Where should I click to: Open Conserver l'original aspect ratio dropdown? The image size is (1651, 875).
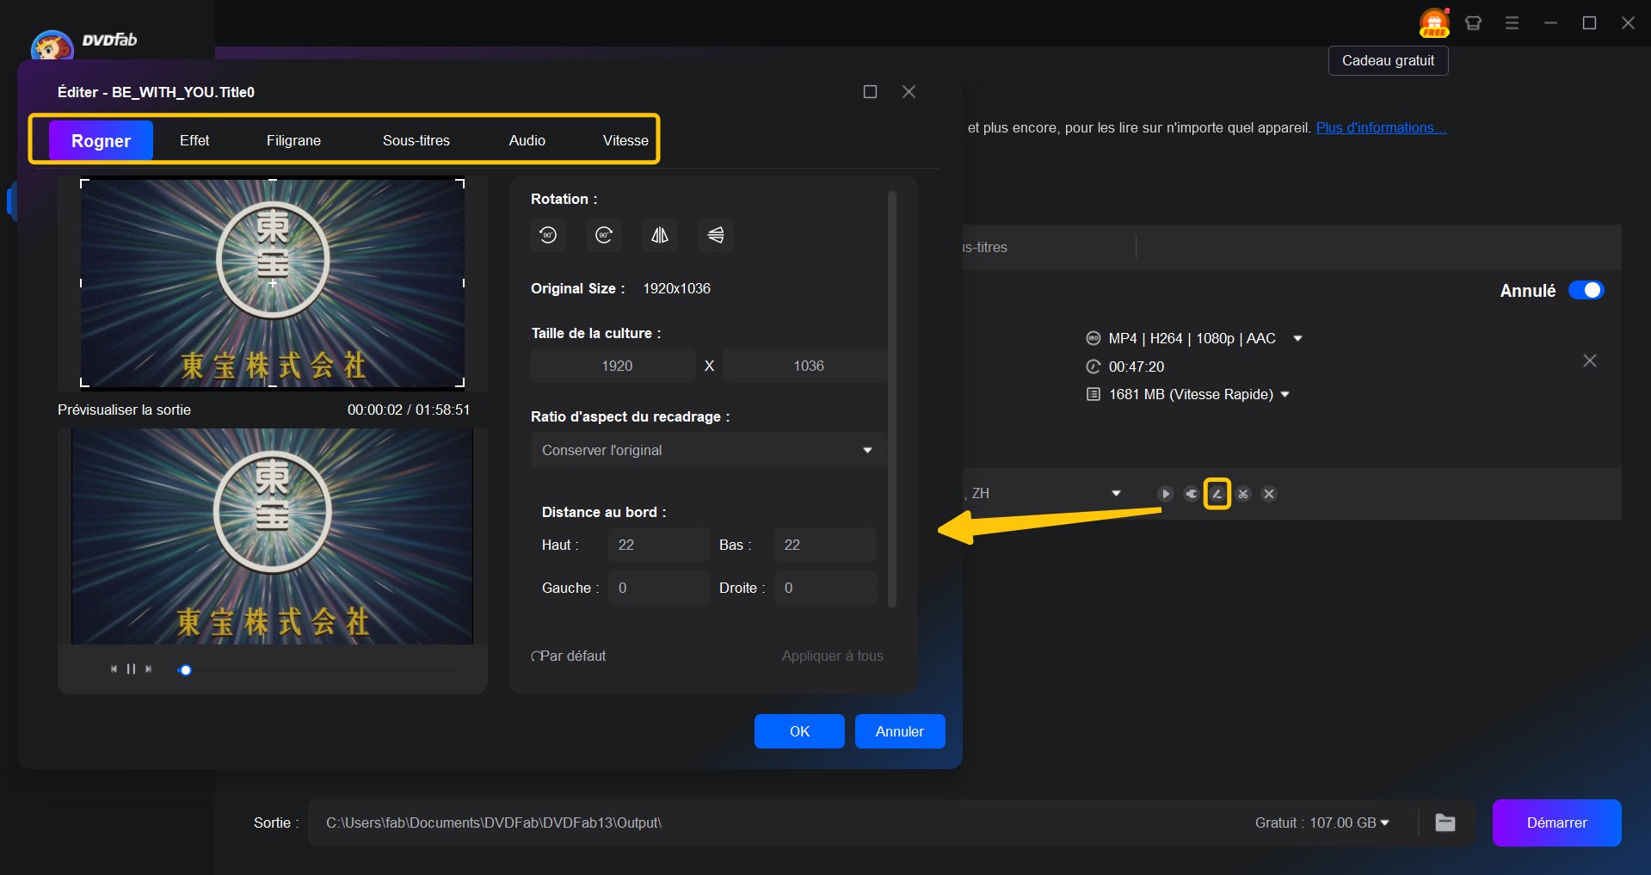click(x=708, y=450)
